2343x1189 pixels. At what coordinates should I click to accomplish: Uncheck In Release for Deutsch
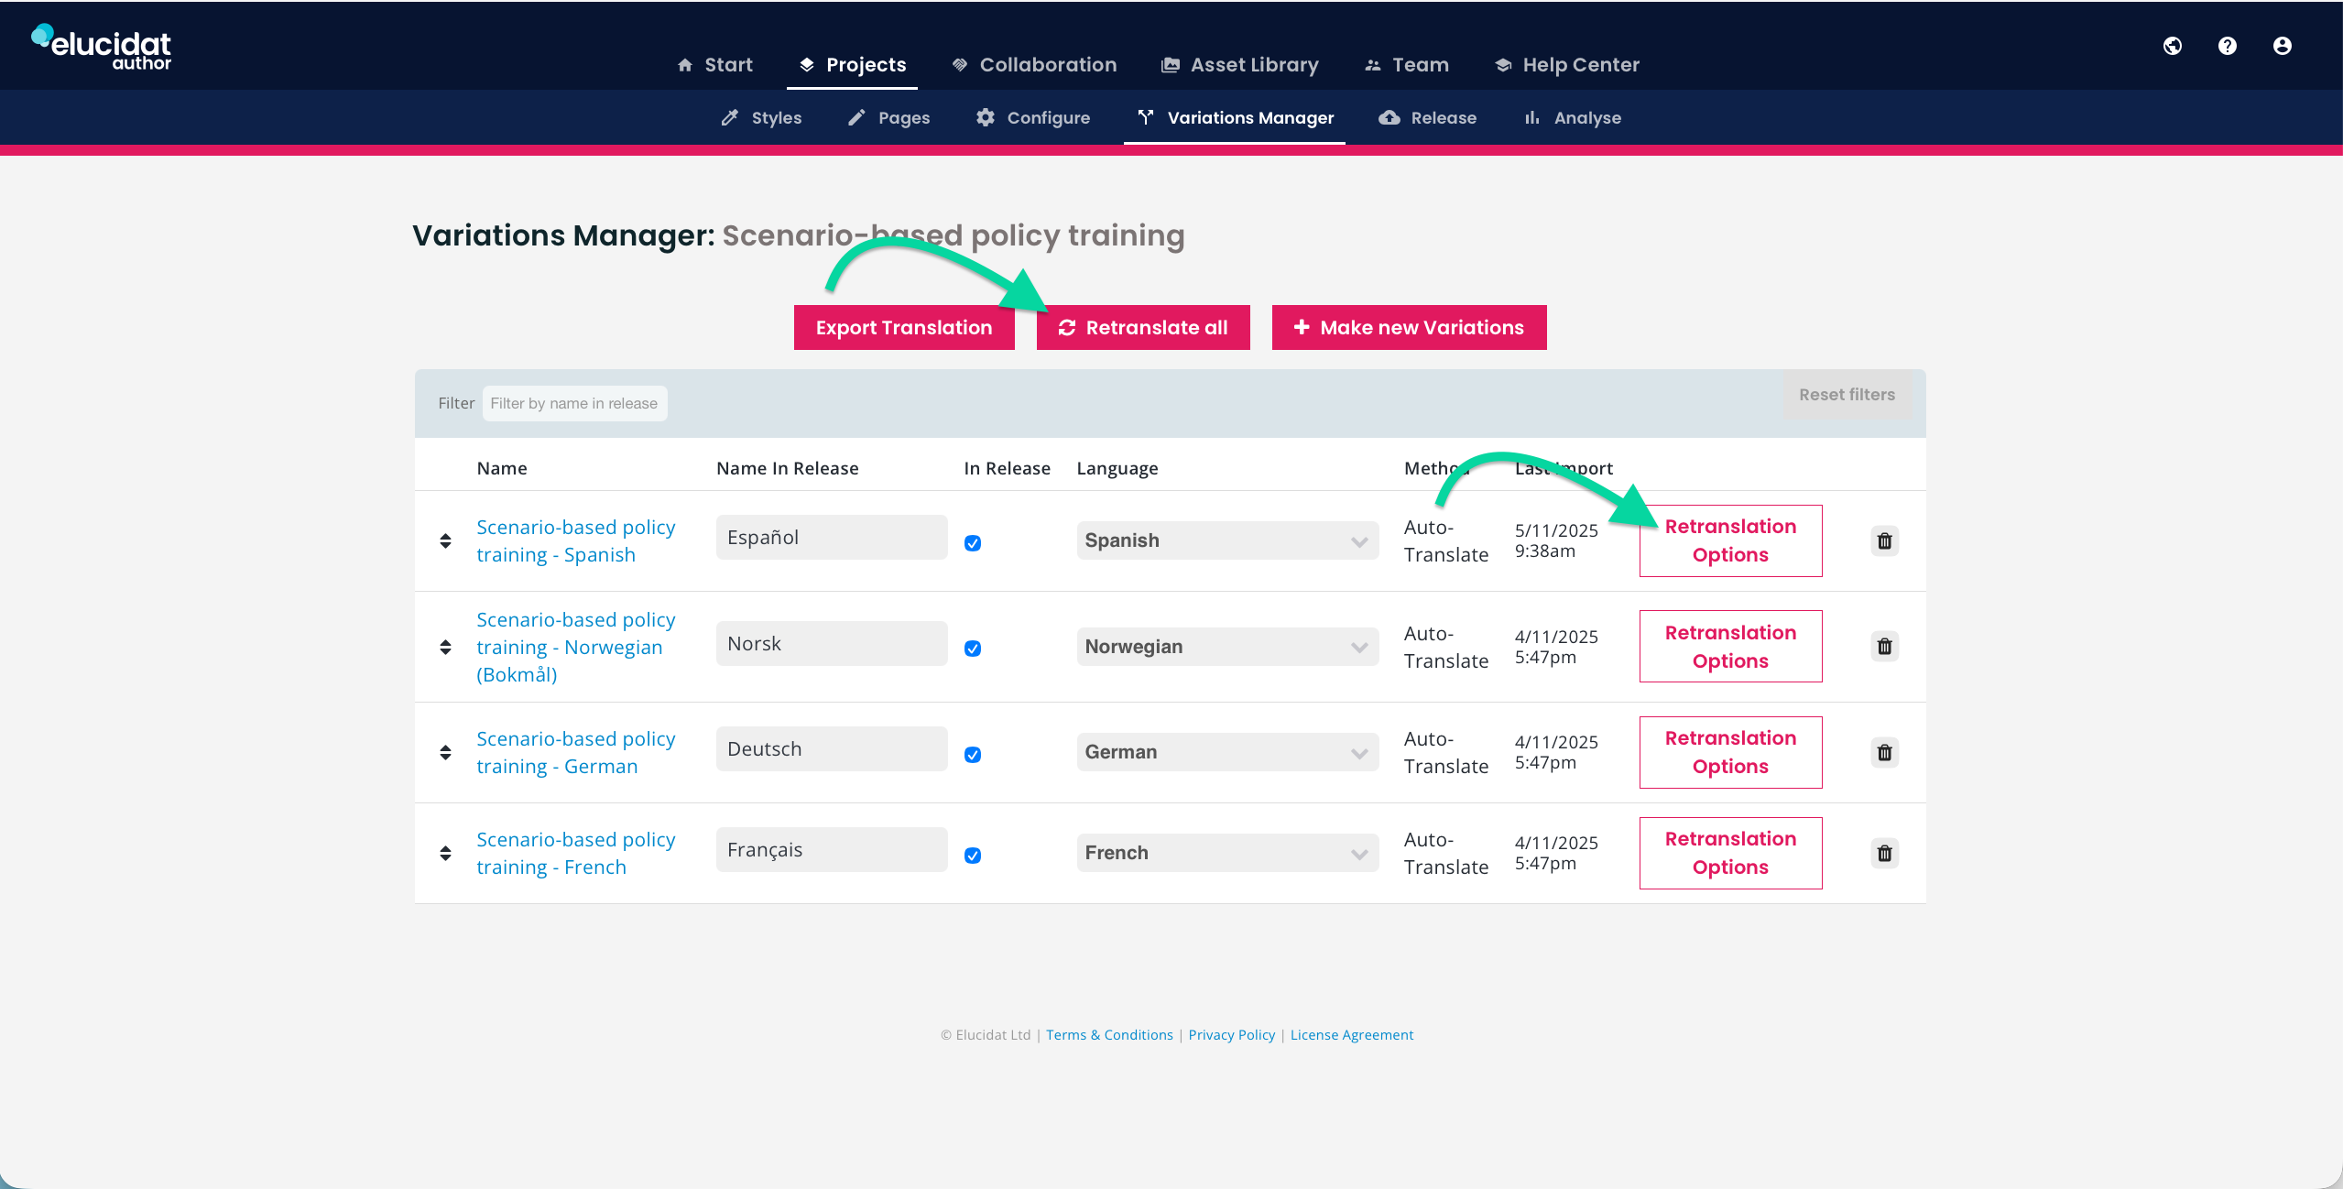[973, 755]
